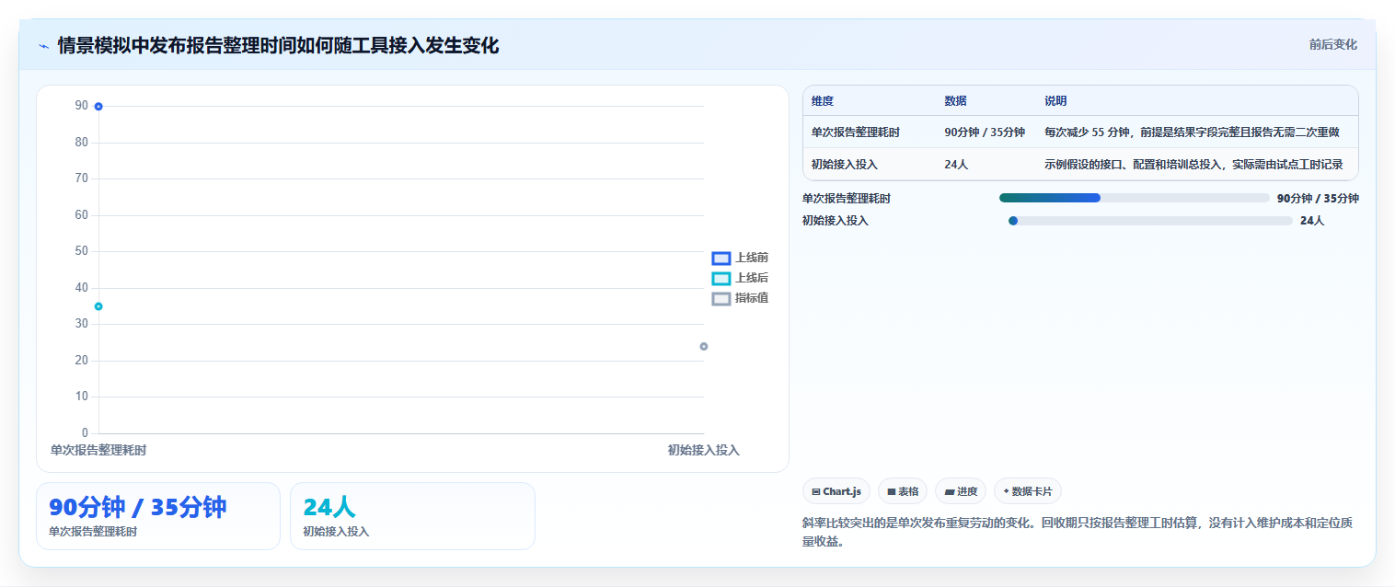
Task: Click the 24人 progress value
Action: coord(1312,221)
